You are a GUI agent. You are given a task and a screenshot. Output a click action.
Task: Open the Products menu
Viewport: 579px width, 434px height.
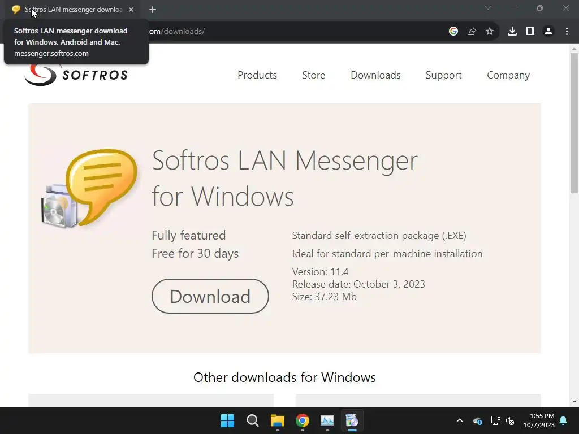click(257, 75)
